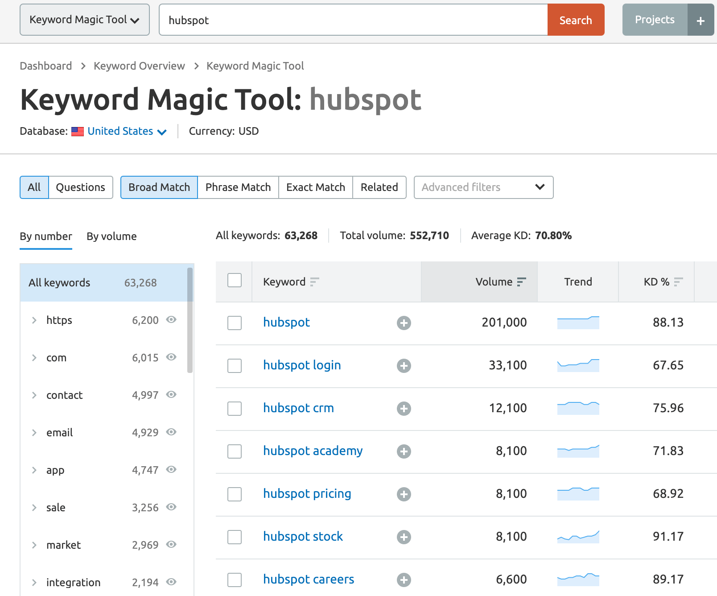Expand the app keyword group

(x=34, y=470)
